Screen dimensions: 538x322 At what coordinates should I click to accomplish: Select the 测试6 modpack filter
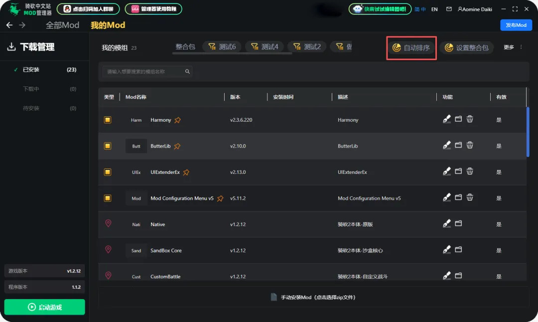tap(222, 47)
